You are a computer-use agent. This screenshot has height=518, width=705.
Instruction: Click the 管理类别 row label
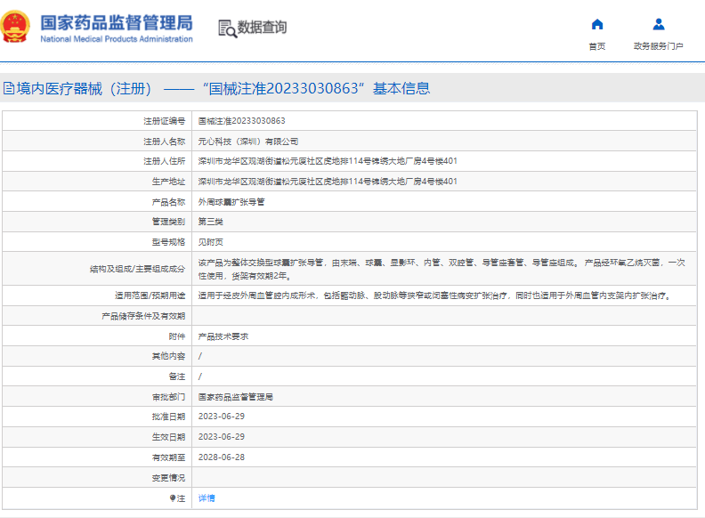tap(168, 222)
